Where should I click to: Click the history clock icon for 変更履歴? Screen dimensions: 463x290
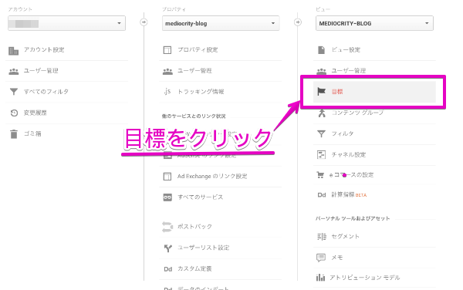coord(14,113)
